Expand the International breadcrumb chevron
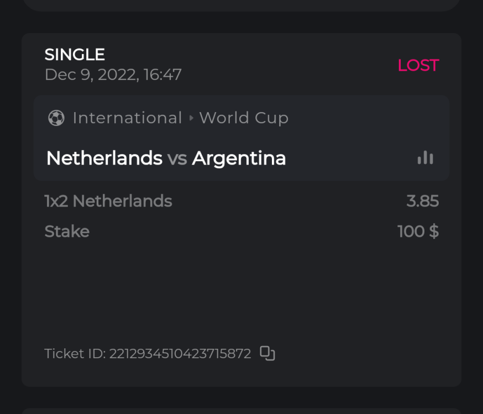The height and width of the screenshot is (414, 483). tap(191, 118)
